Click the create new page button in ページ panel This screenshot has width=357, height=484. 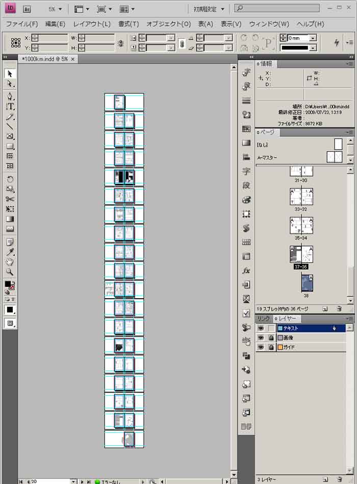pyautogui.click(x=325, y=309)
